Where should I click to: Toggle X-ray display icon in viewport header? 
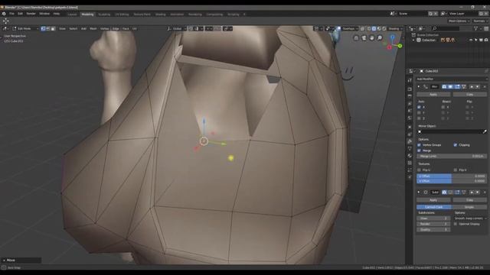[x=362, y=29]
